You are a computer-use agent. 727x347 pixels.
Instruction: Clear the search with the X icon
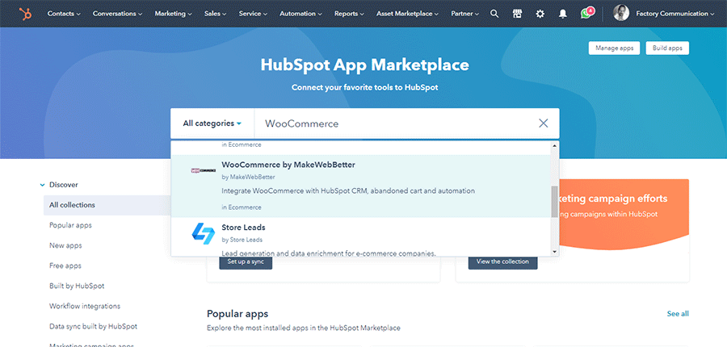click(x=544, y=123)
